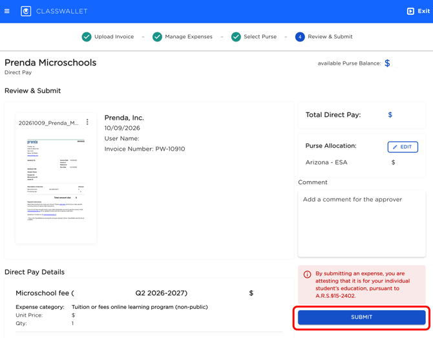
Task: Edit the Purse Allocation
Action: (x=403, y=147)
